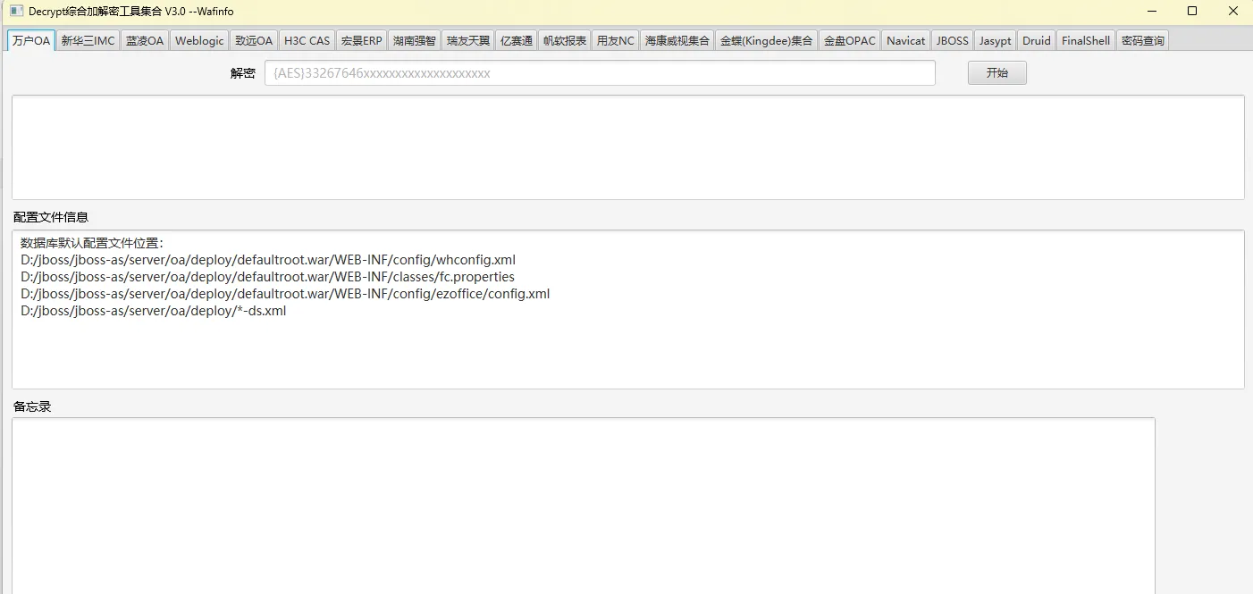Click into the 备忘录 memo text area
The width and height of the screenshot is (1253, 594).
[583, 506]
